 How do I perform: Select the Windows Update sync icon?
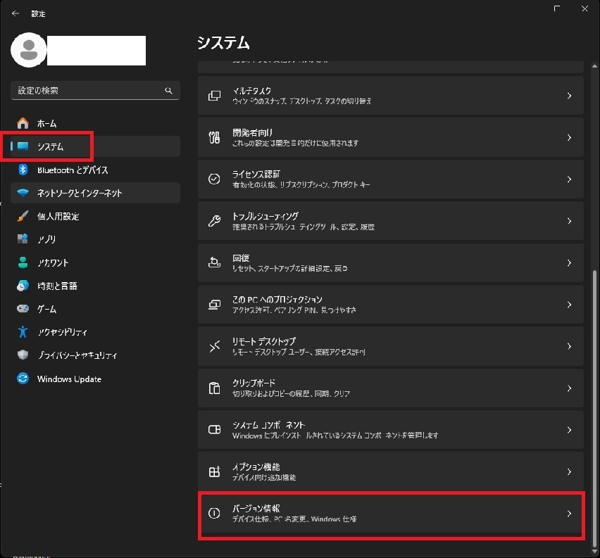23,379
